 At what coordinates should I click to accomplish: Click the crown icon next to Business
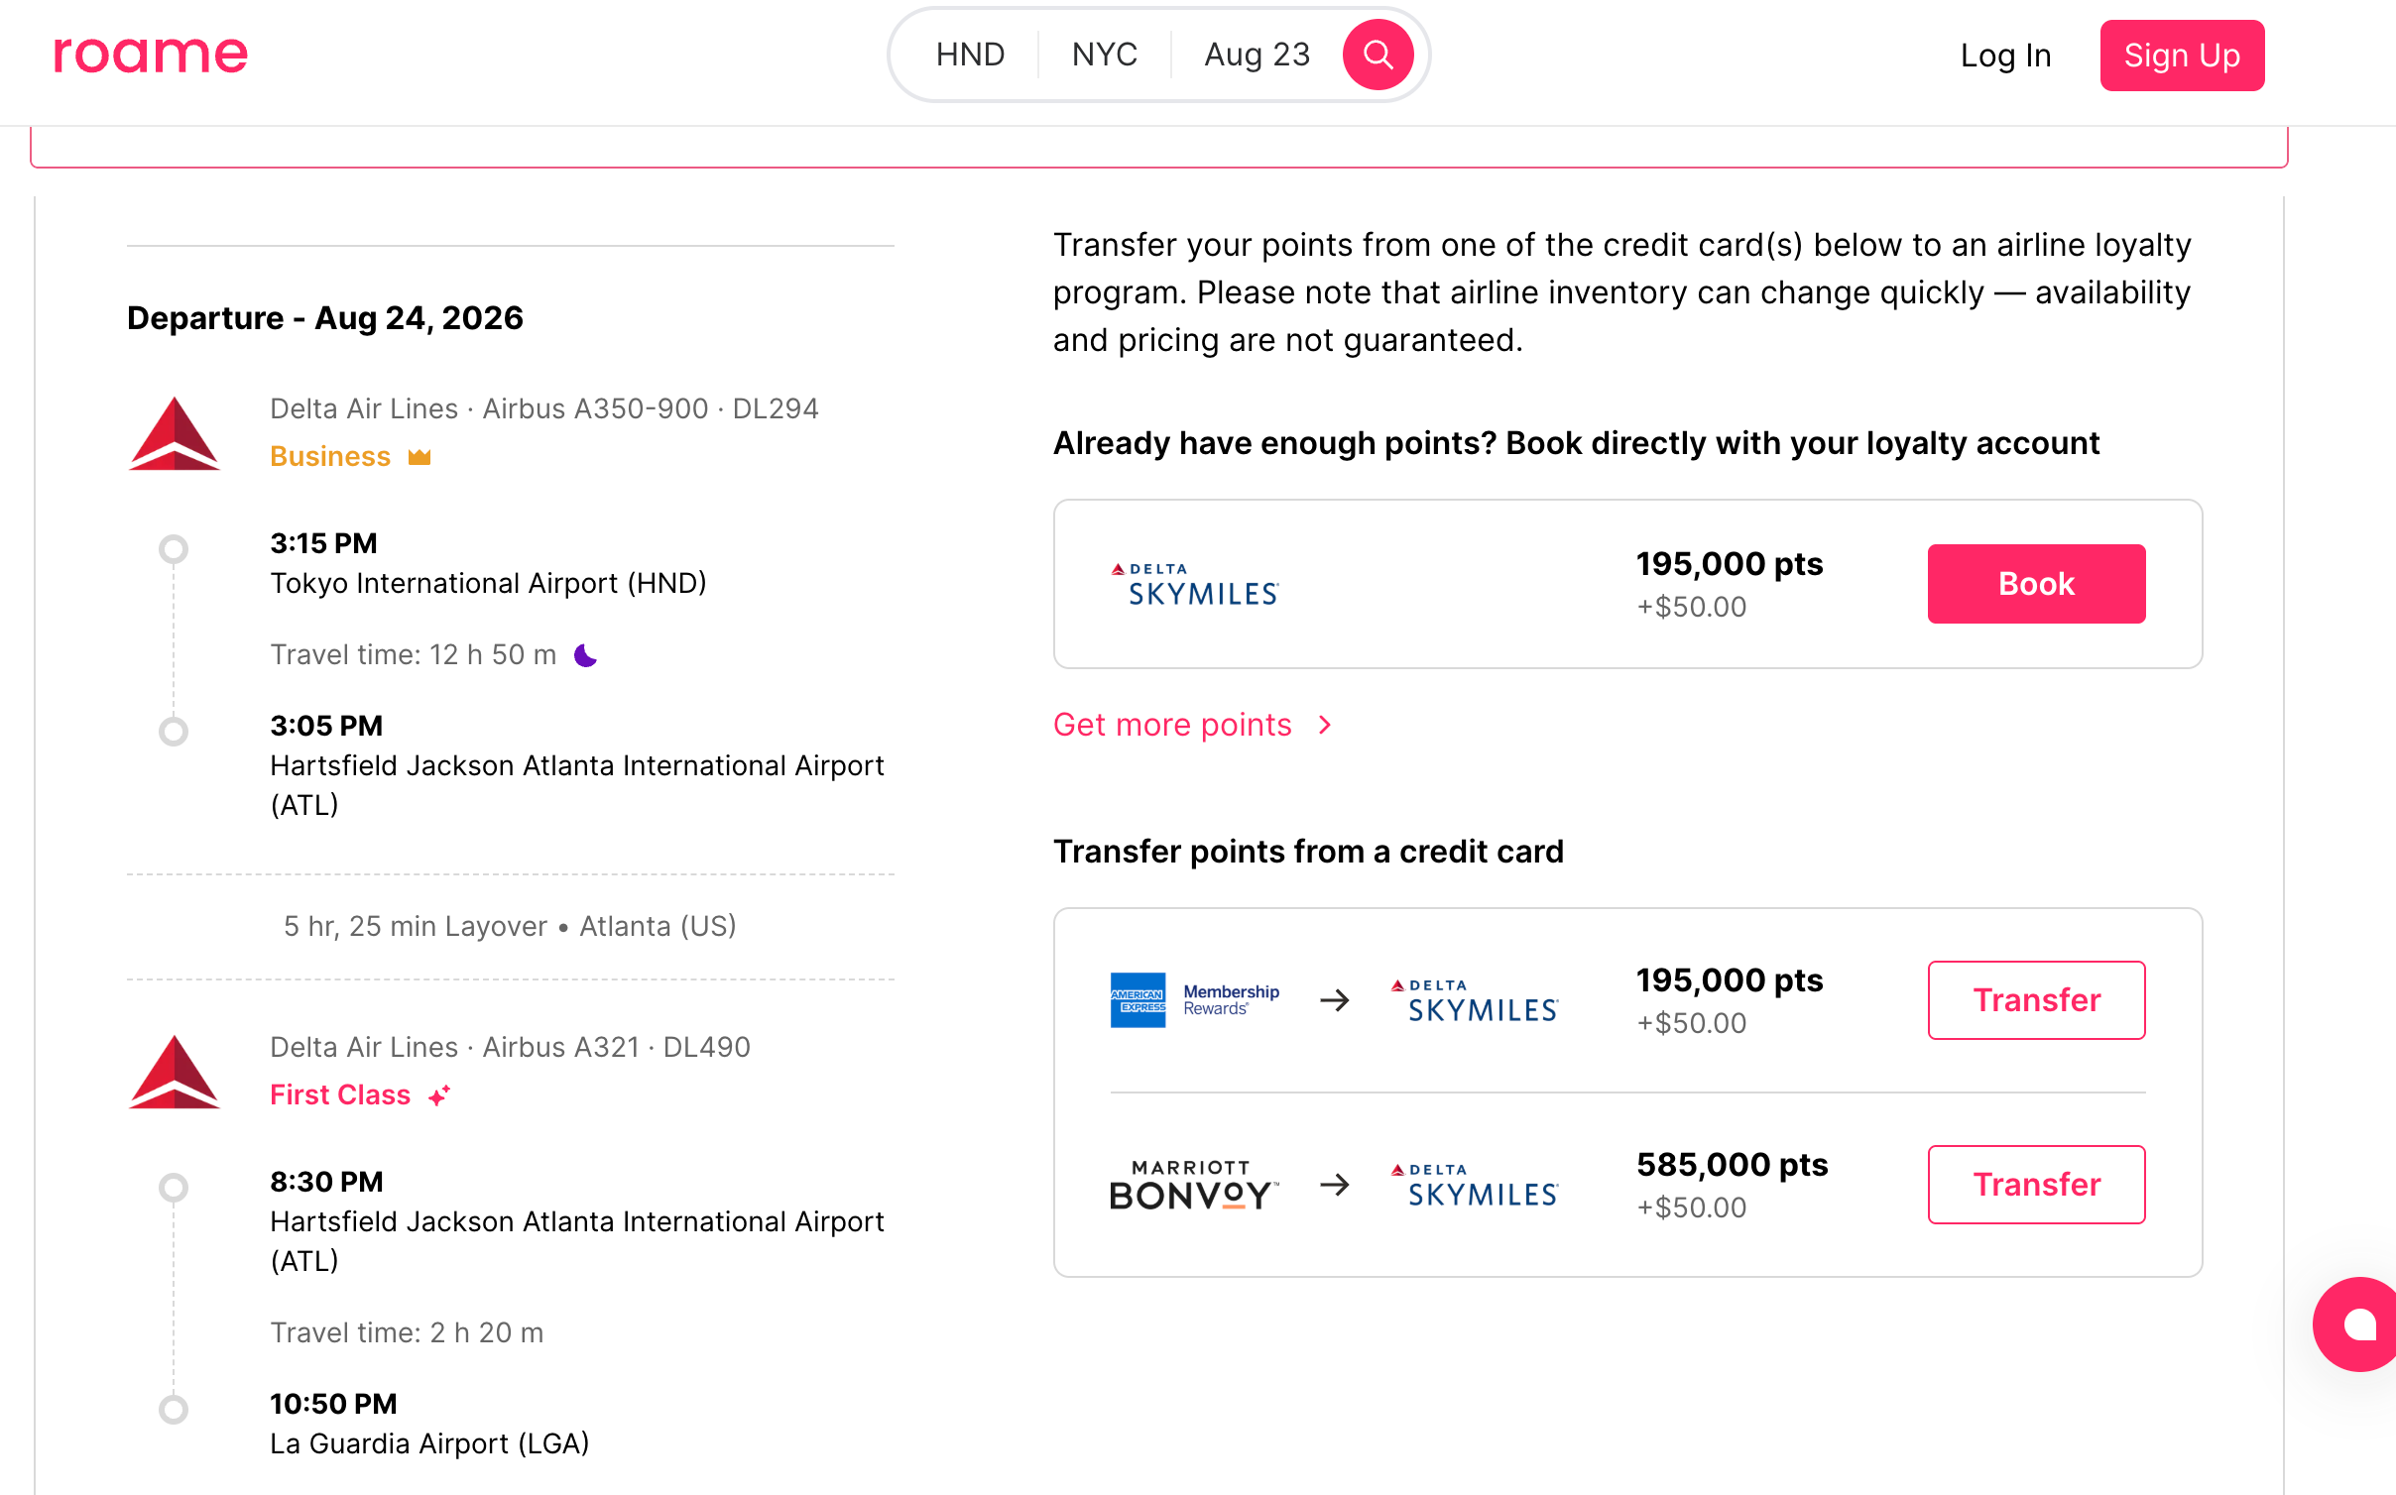[419, 456]
